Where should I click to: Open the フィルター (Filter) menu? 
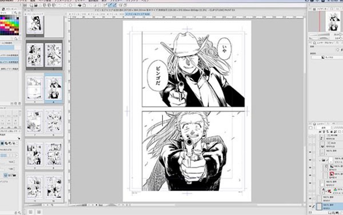point(116,1)
